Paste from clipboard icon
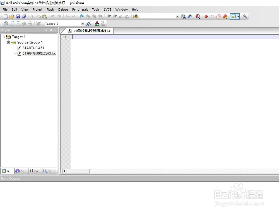This screenshot has height=213, width=279. point(44,16)
